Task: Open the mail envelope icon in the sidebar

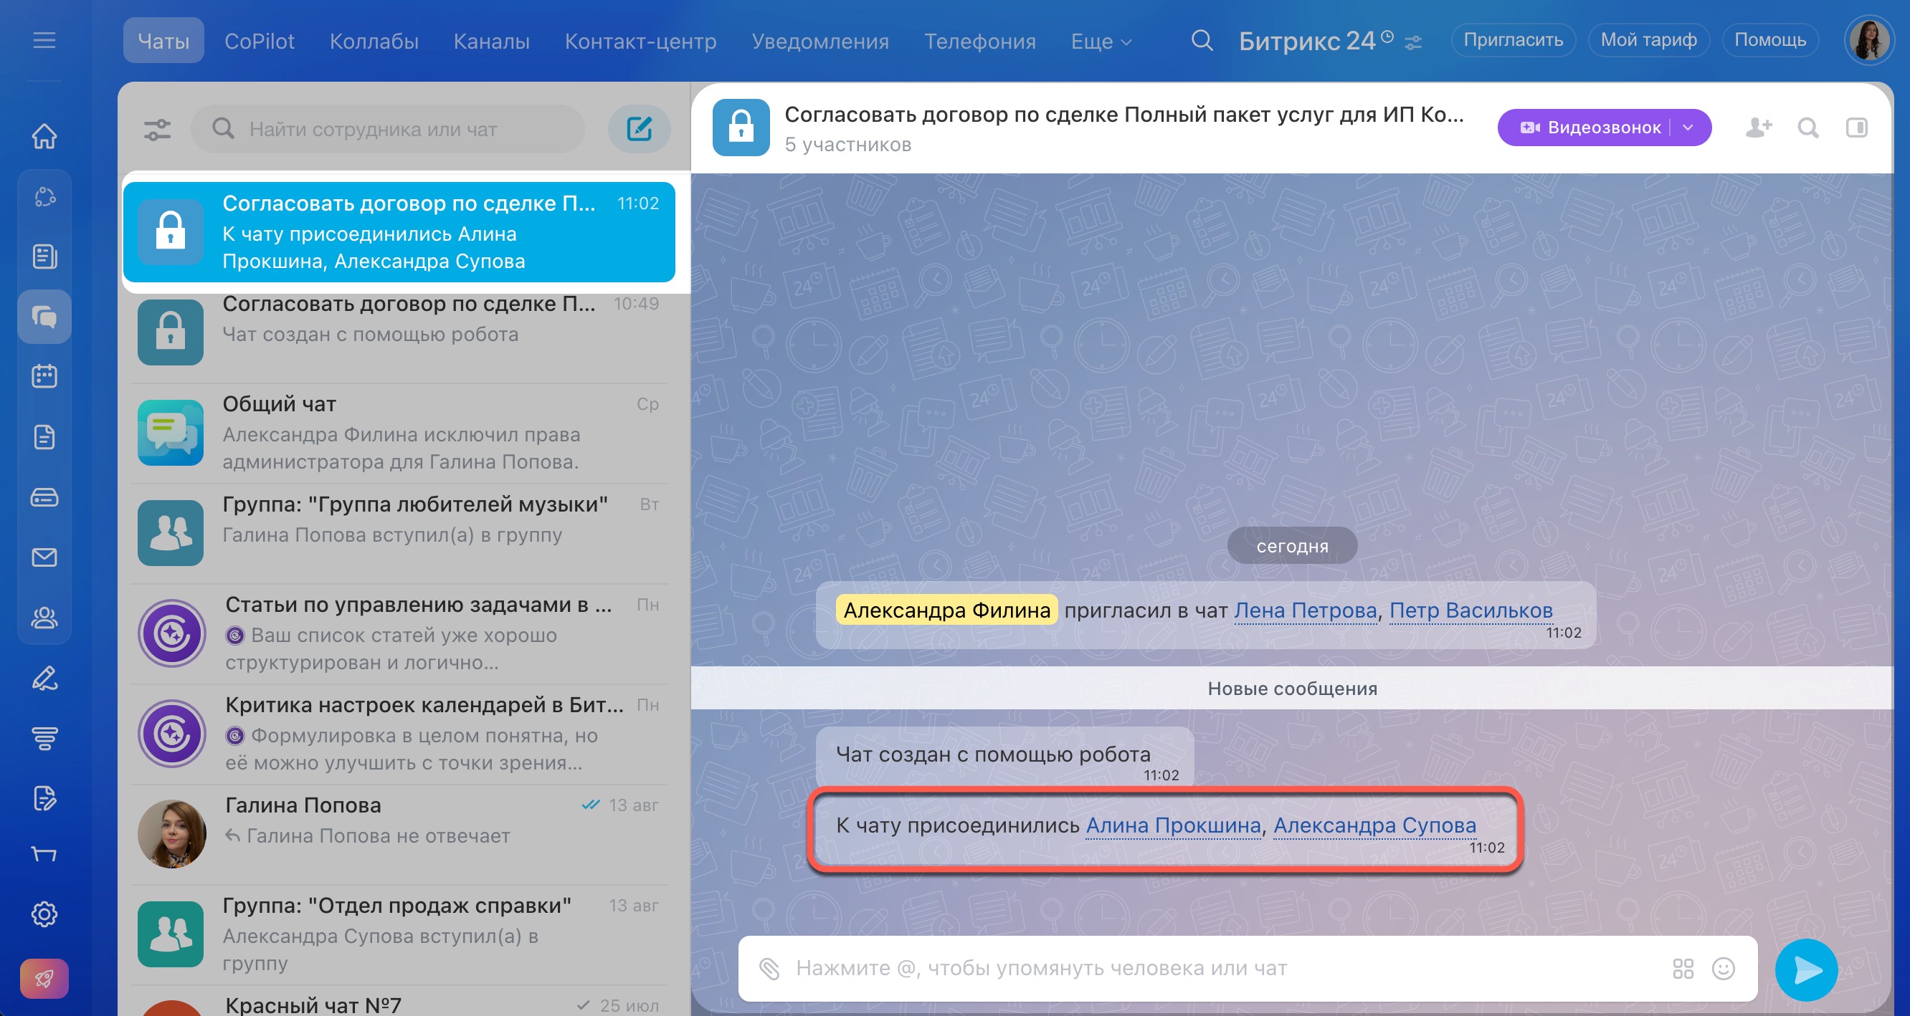Action: [x=44, y=557]
